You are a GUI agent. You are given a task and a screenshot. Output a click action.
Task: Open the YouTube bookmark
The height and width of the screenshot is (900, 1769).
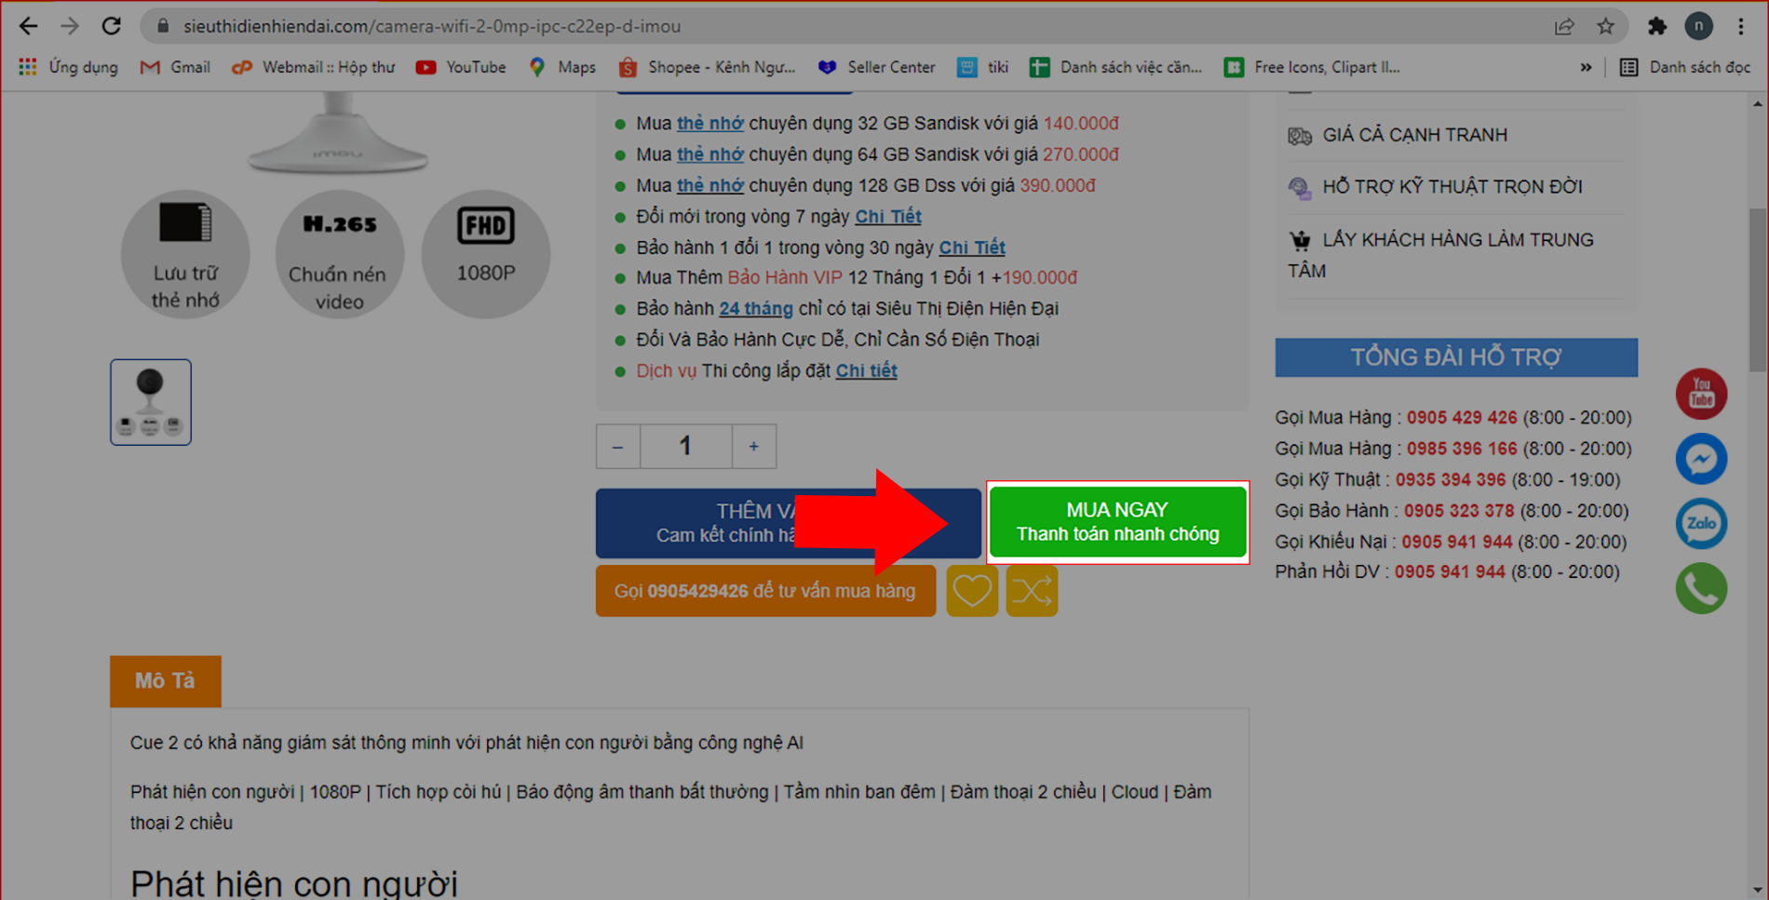[x=461, y=67]
